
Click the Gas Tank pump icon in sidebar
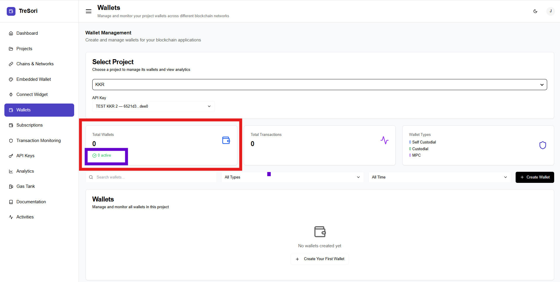[x=11, y=186]
